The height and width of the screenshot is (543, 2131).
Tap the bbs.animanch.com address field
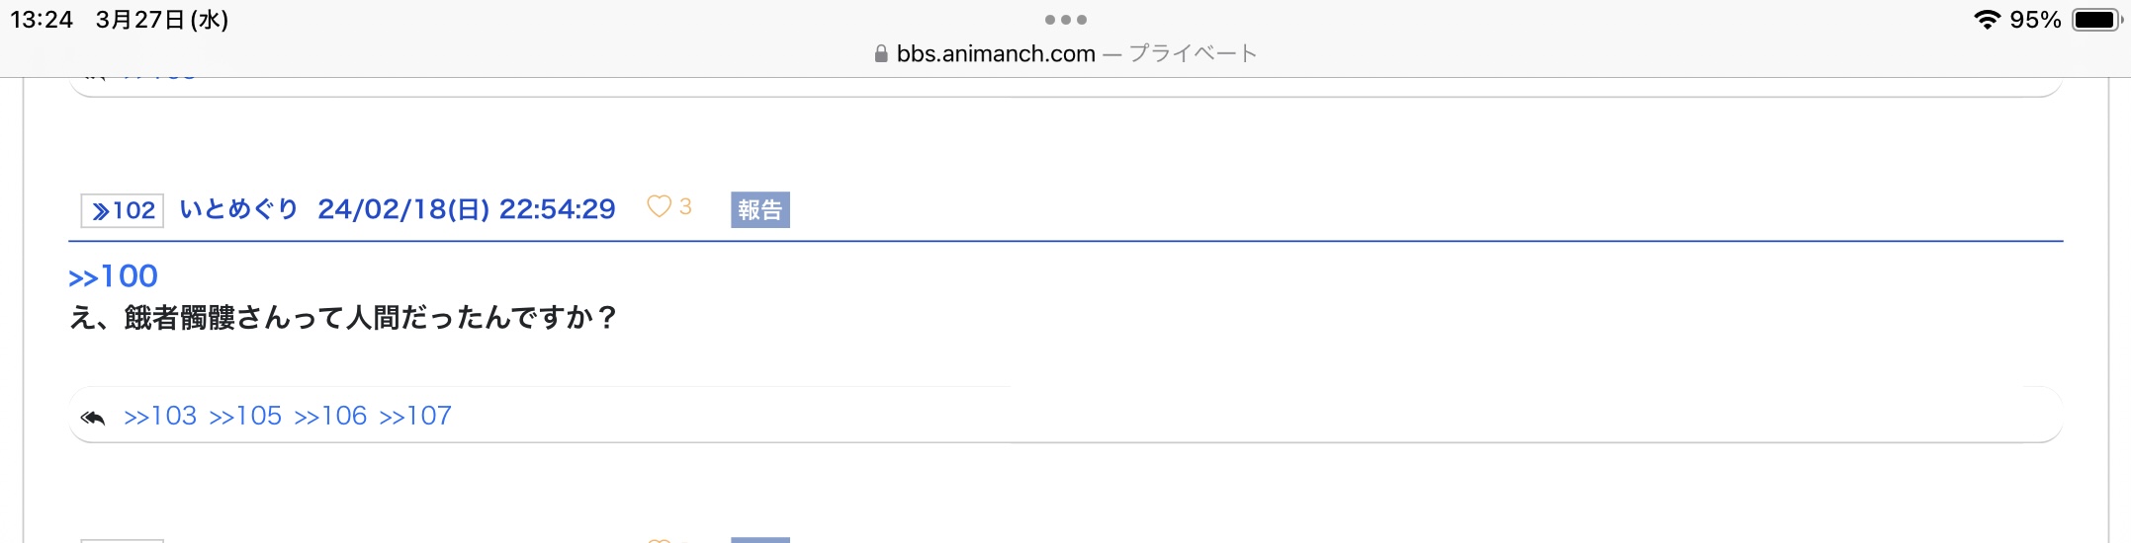point(996,54)
